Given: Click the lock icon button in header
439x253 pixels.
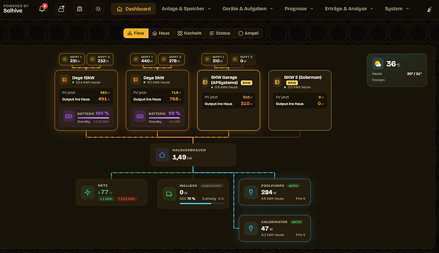Looking at the screenshot, I should point(61,9).
